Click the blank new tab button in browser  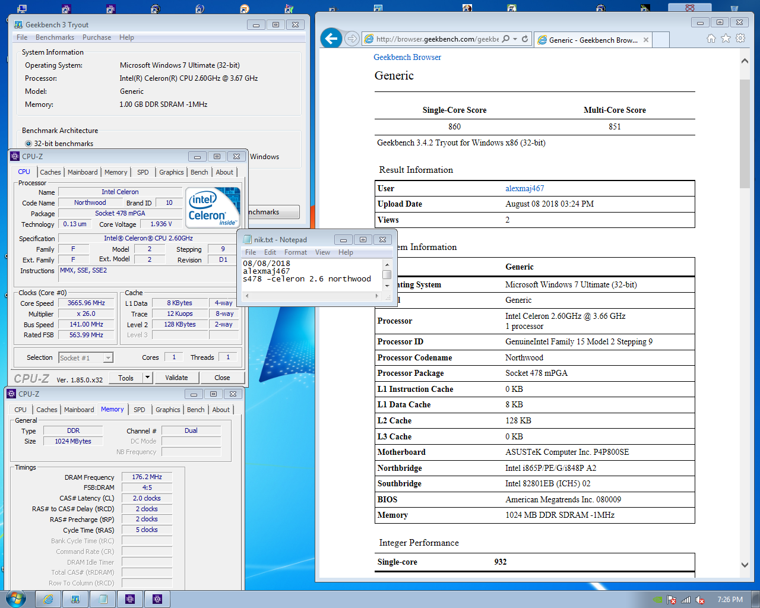(x=661, y=40)
